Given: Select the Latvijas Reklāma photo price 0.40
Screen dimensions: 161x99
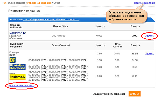Looking at the screenshot, I should (x=117, y=67).
